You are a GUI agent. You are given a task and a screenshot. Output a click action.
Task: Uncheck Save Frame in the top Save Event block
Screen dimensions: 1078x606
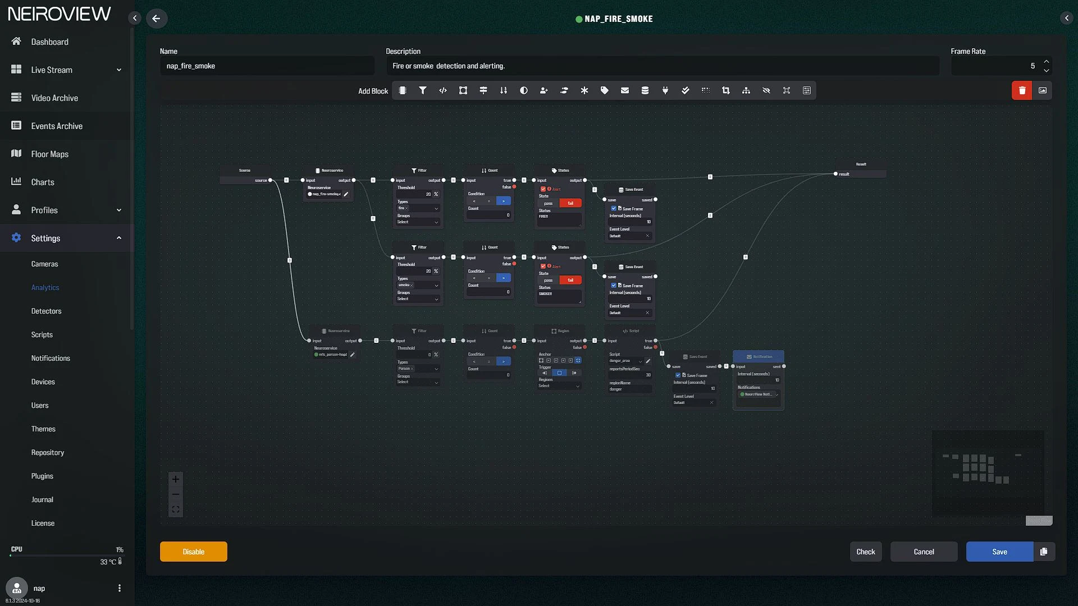(614, 208)
